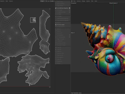Image resolution: width=125 pixels, height=94 pixels.
Task: Open the Panel menu
Action: pyautogui.click(x=96, y=1)
